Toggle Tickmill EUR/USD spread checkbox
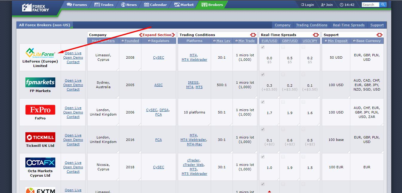This screenshot has width=402, height=193. (x=263, y=129)
